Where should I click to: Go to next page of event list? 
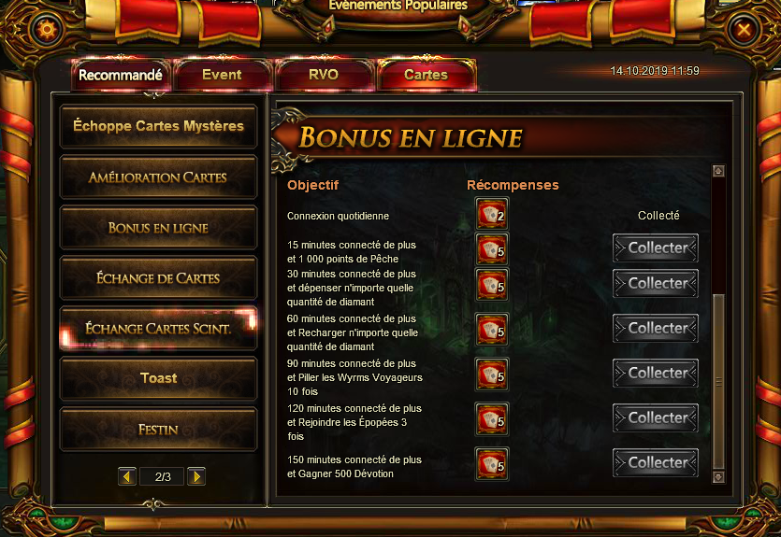point(196,477)
